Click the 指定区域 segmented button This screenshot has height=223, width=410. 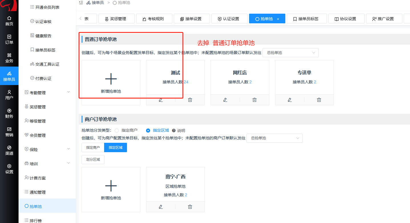click(x=116, y=148)
